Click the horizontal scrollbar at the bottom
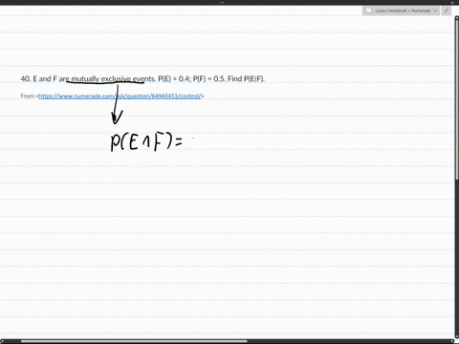 [134, 341]
